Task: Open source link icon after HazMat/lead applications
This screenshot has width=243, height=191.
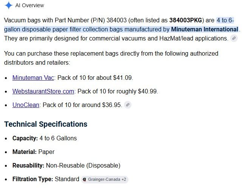Action: (234, 38)
